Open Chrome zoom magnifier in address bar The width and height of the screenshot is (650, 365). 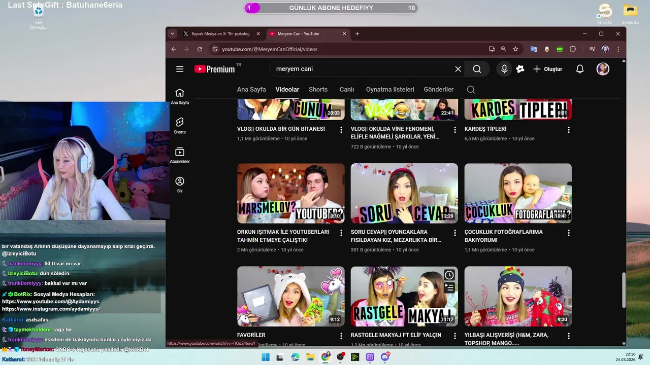click(504, 49)
